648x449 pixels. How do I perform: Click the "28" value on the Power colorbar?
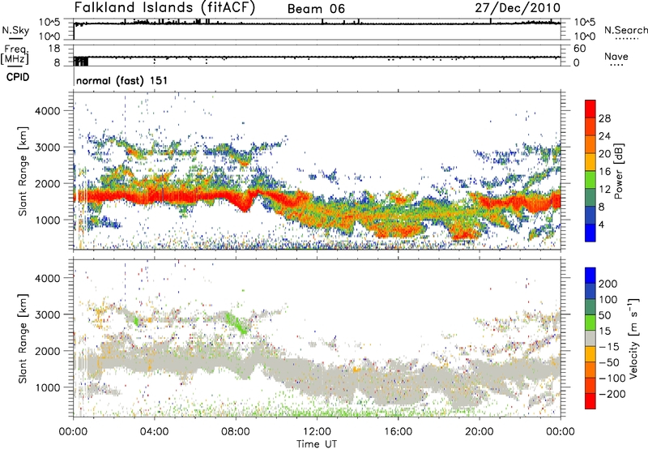604,118
